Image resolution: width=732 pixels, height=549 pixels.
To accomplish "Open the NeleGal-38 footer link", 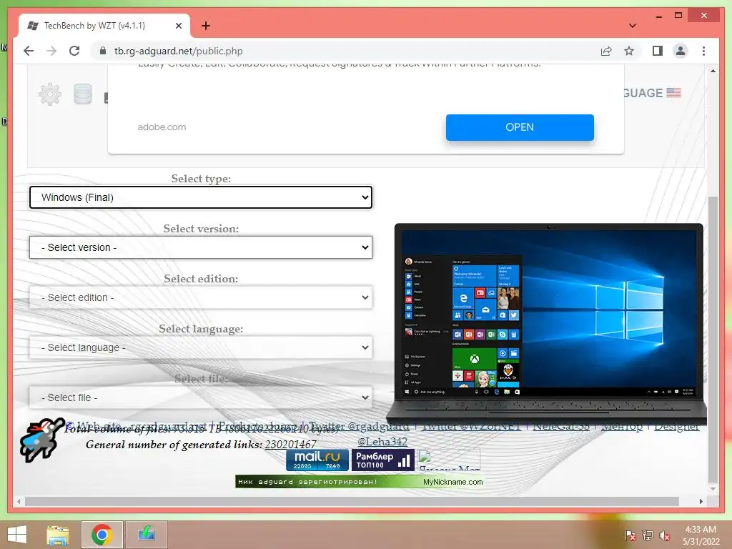I will (x=560, y=426).
